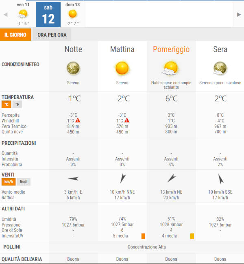Click Sera SSE wind direction arrow

point(220,179)
